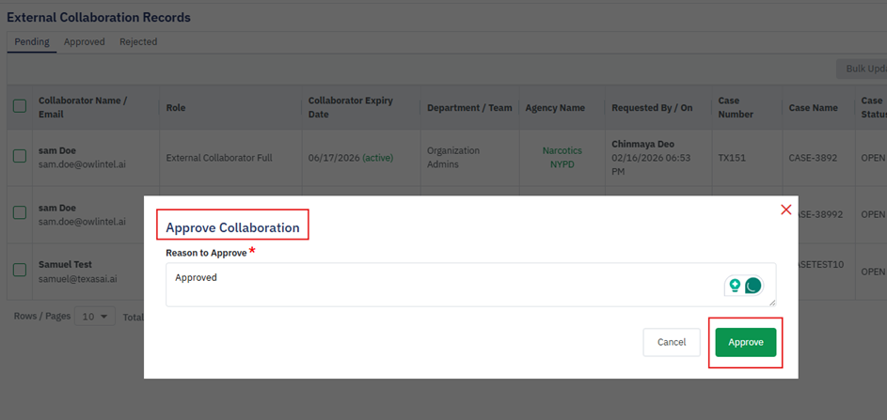This screenshot has width=887, height=420.
Task: Select the Samuel Test row checkbox
Action: click(x=20, y=271)
